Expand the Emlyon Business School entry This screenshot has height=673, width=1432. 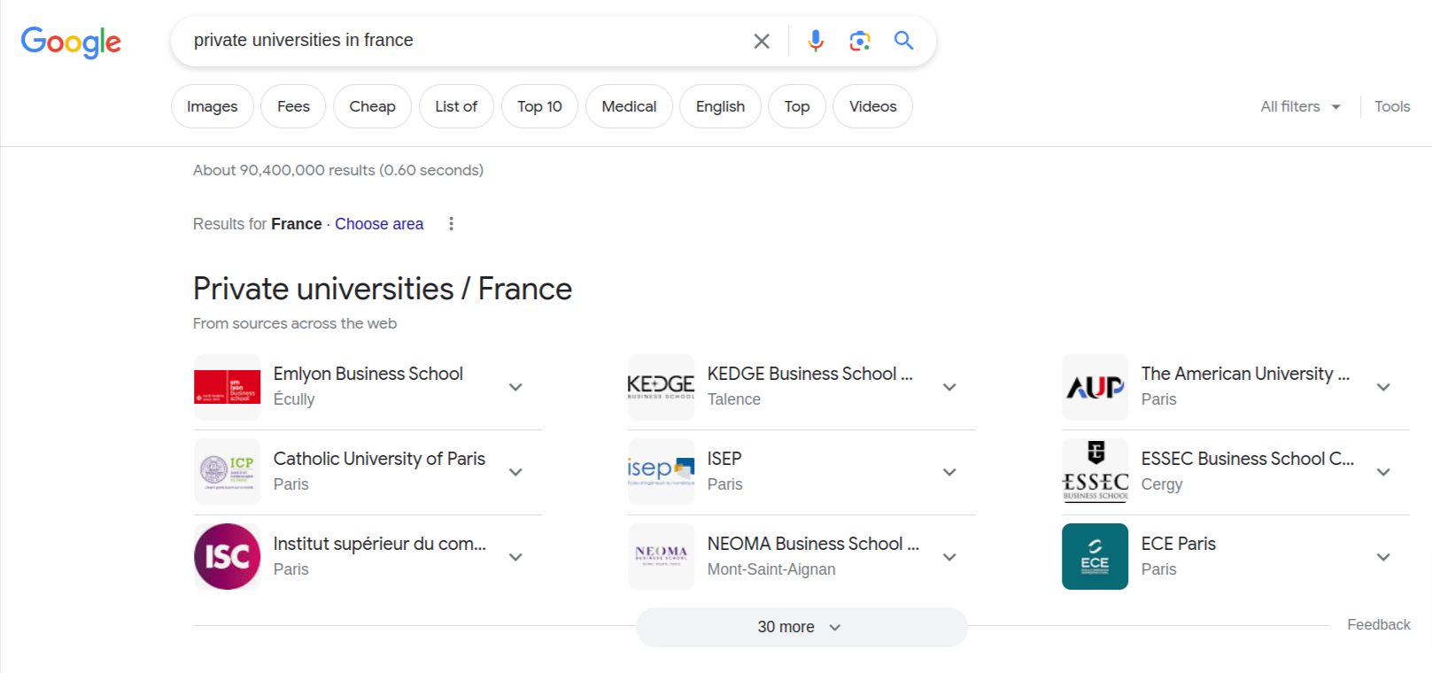click(515, 387)
